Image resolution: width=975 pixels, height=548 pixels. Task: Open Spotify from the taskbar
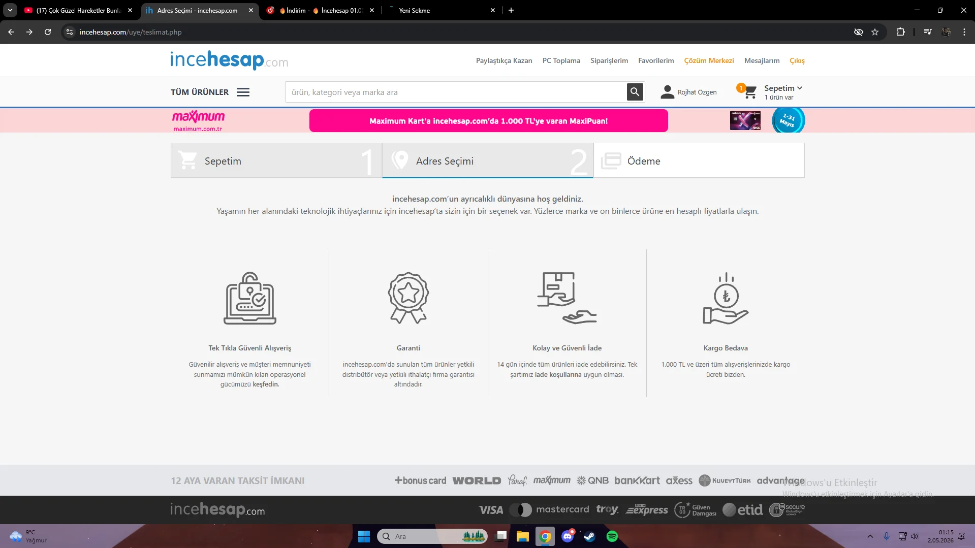[x=612, y=536]
